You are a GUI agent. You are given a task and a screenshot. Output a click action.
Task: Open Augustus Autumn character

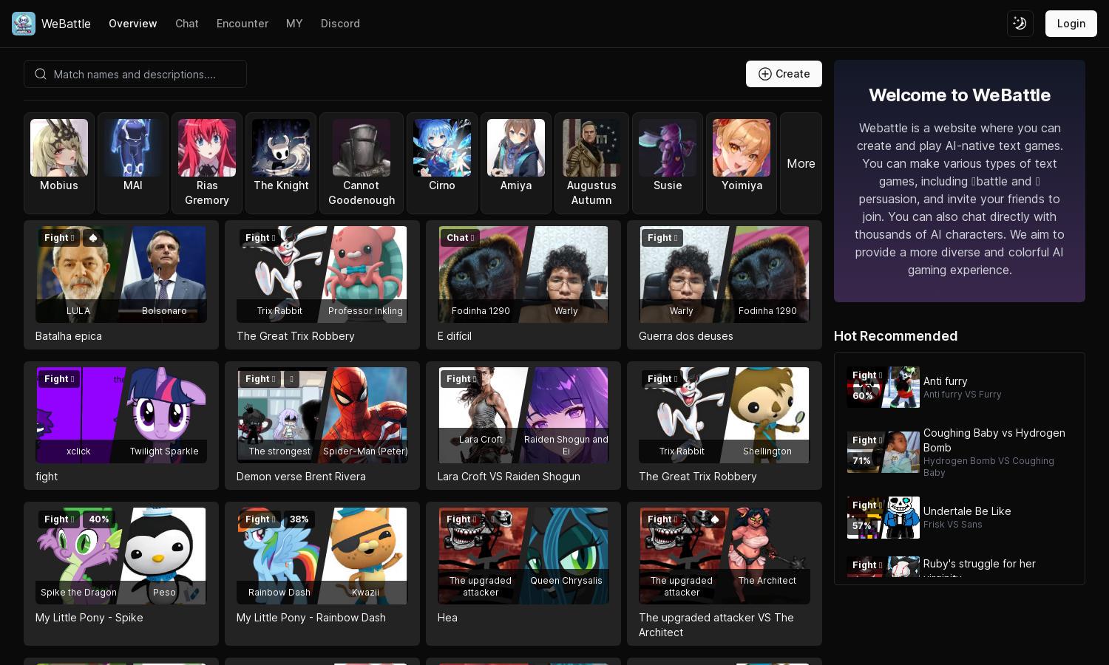[591, 163]
